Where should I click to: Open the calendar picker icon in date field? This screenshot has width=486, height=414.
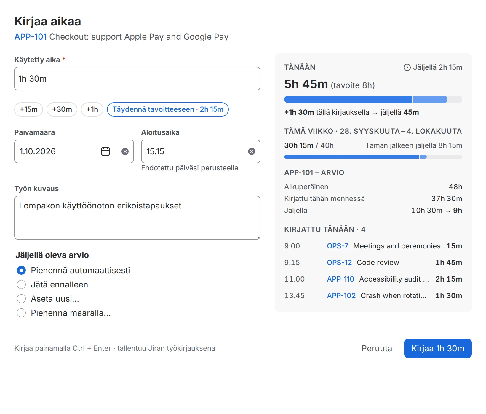pyautogui.click(x=105, y=151)
